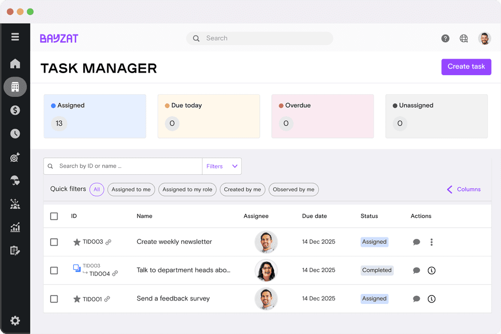Viewport: 501px width, 334px height.
Task: Select the Payroll dollar icon in sidebar
Action: click(15, 110)
